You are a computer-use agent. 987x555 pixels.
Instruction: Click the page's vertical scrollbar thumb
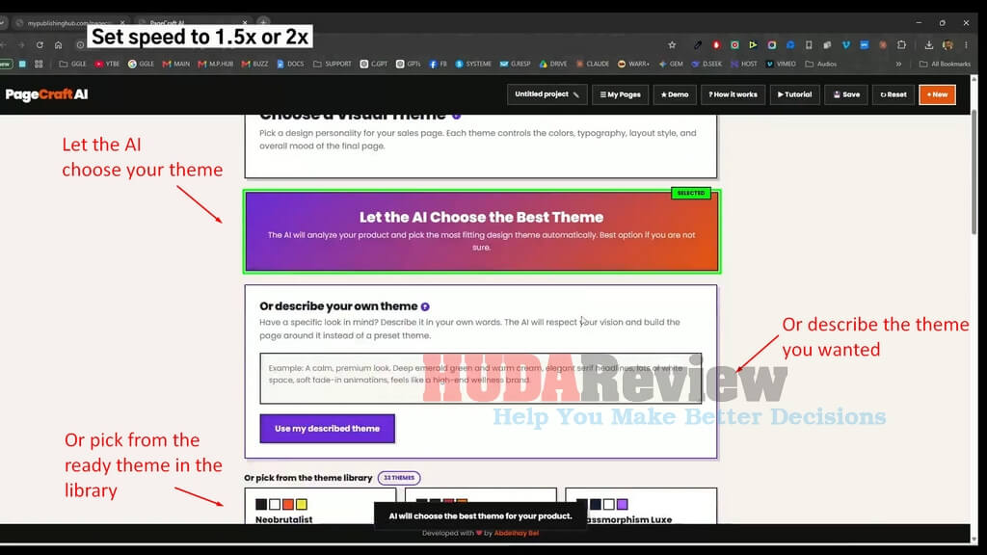(x=974, y=172)
